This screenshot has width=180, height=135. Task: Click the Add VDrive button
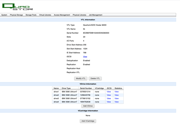(88, 106)
